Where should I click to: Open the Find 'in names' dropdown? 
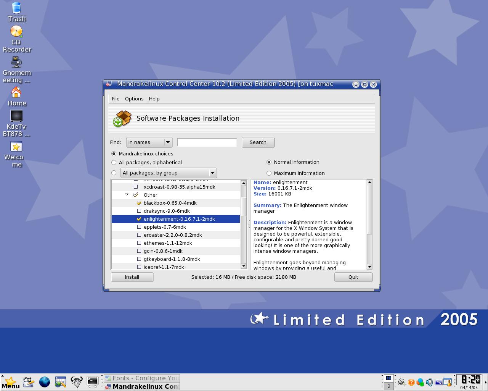pyautogui.click(x=149, y=142)
